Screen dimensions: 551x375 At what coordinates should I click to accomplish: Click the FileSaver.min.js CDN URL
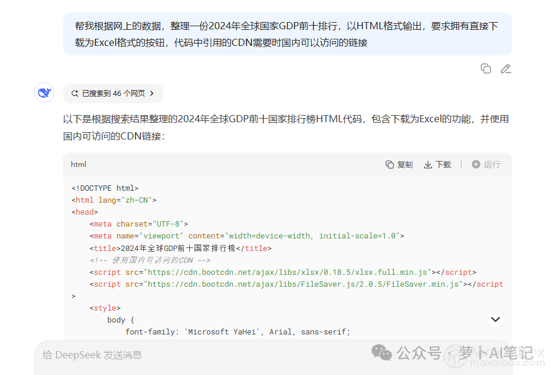(304, 284)
